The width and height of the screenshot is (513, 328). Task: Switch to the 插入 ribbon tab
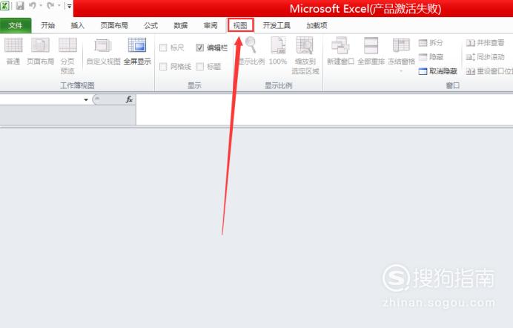78,25
